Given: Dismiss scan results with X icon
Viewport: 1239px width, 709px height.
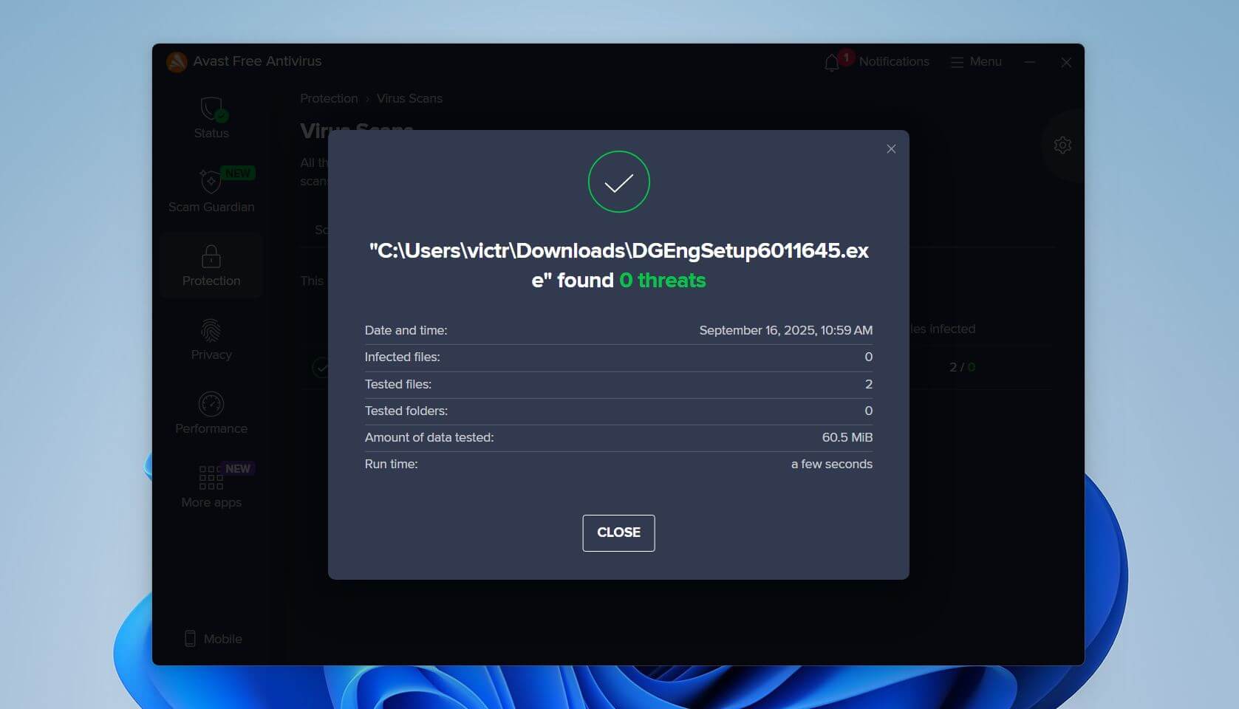Looking at the screenshot, I should click(x=891, y=149).
